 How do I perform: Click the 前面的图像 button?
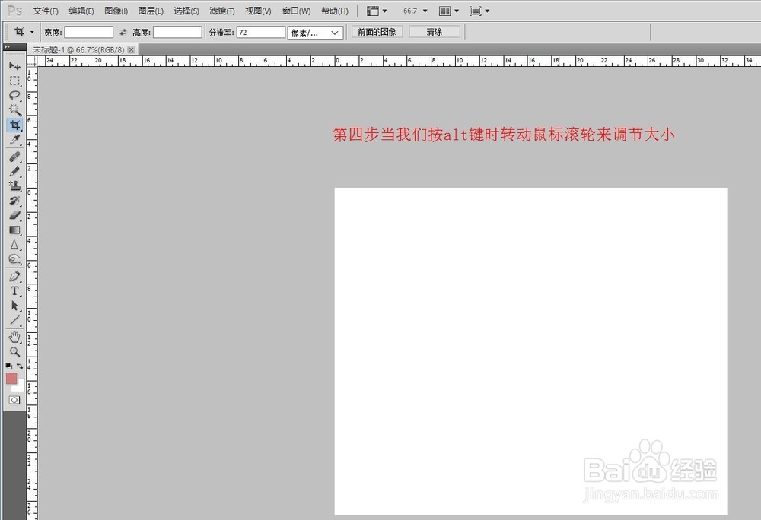click(377, 32)
